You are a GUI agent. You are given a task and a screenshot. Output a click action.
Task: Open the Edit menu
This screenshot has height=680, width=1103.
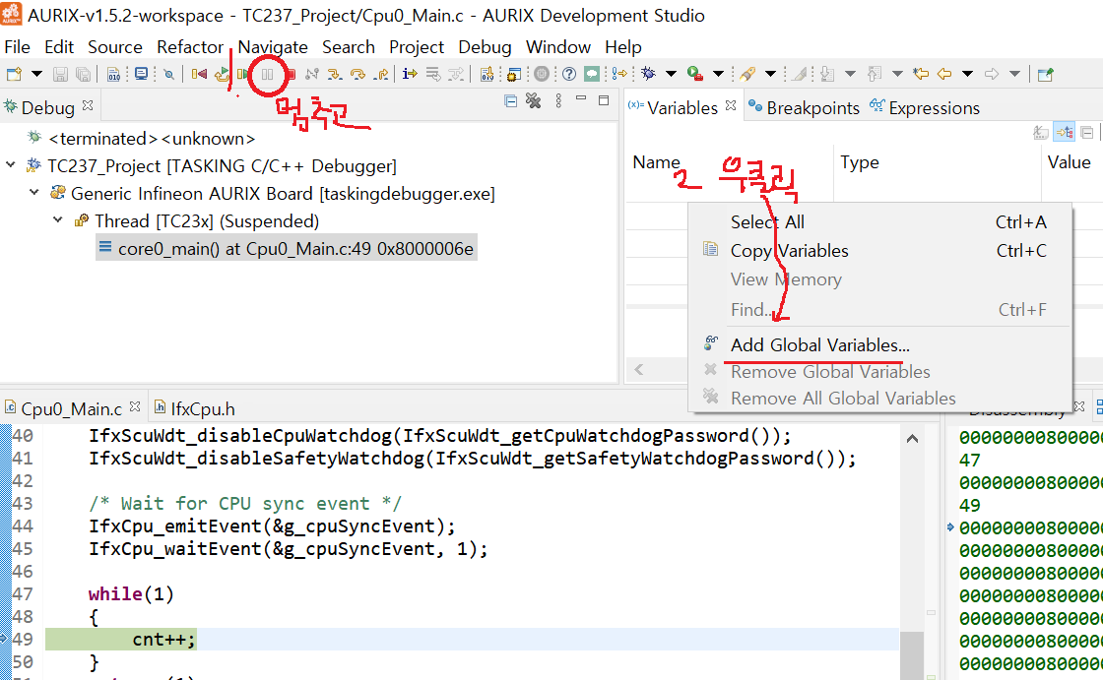pos(59,47)
